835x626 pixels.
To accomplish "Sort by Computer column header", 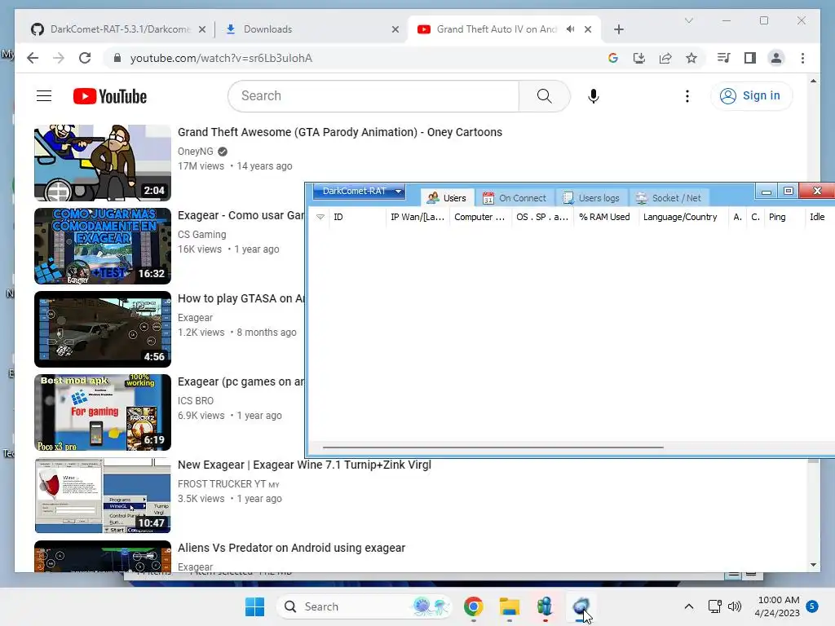I will [479, 217].
